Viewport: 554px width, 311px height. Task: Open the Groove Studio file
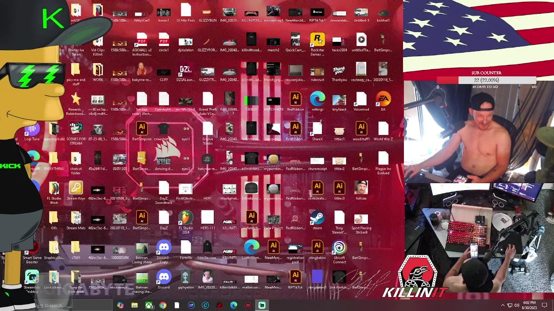click(208, 129)
